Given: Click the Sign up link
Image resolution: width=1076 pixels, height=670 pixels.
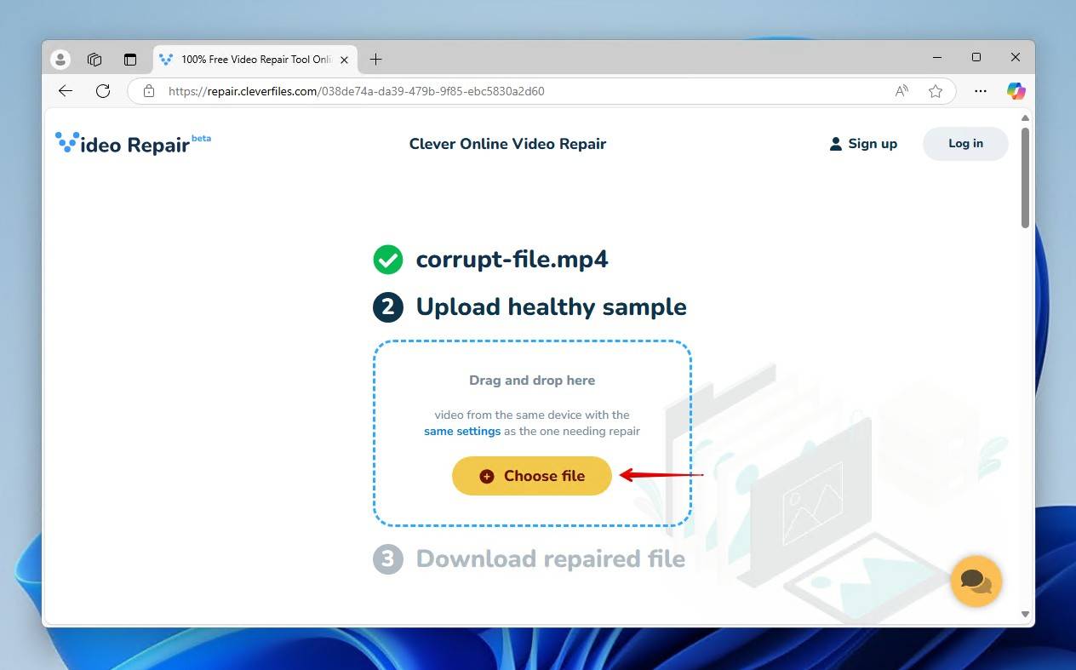Looking at the screenshot, I should [x=863, y=144].
